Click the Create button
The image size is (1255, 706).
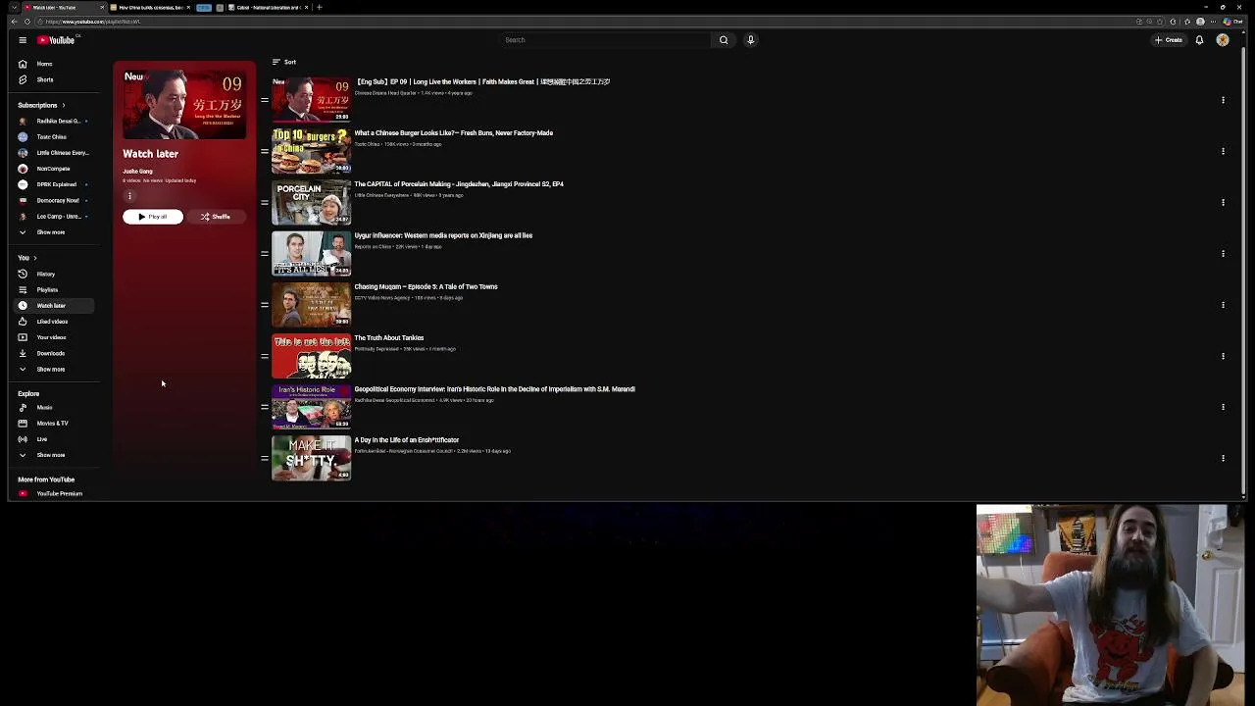(1168, 40)
